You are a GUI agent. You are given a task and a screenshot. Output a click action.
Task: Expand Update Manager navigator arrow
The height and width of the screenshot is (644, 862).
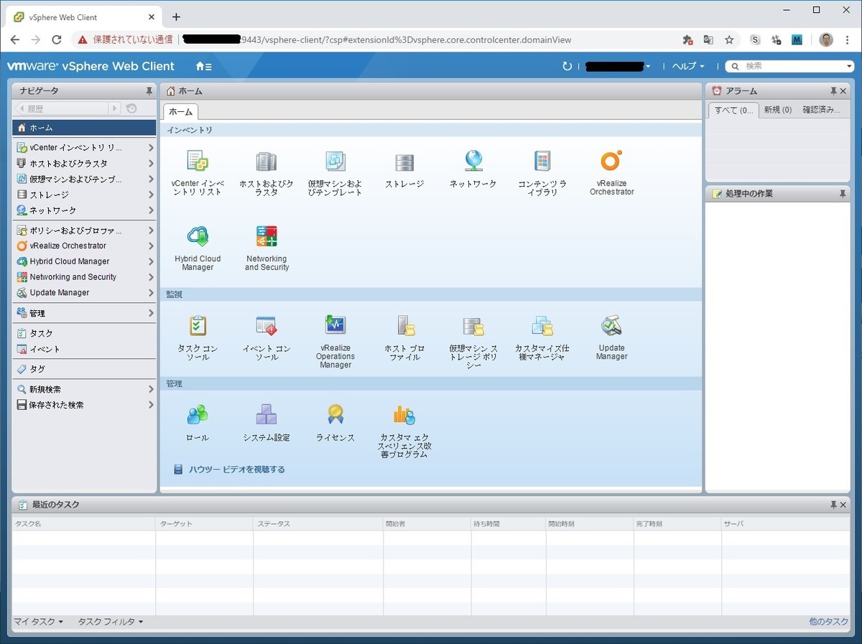click(151, 293)
